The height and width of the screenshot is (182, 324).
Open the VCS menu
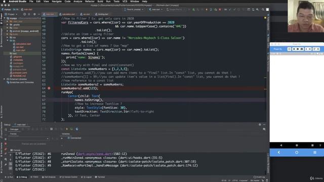click(125, 2)
